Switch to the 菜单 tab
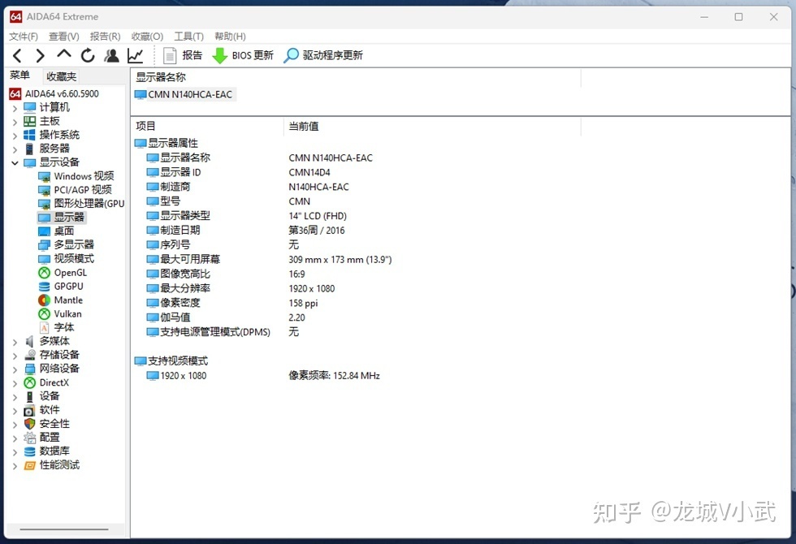 19,75
